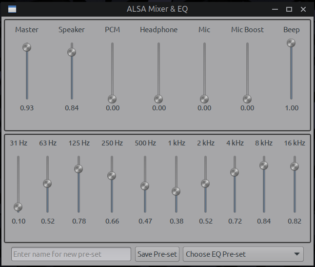Click the 31 Hz EQ slider knob
The width and height of the screenshot is (315, 267).
click(x=18, y=207)
